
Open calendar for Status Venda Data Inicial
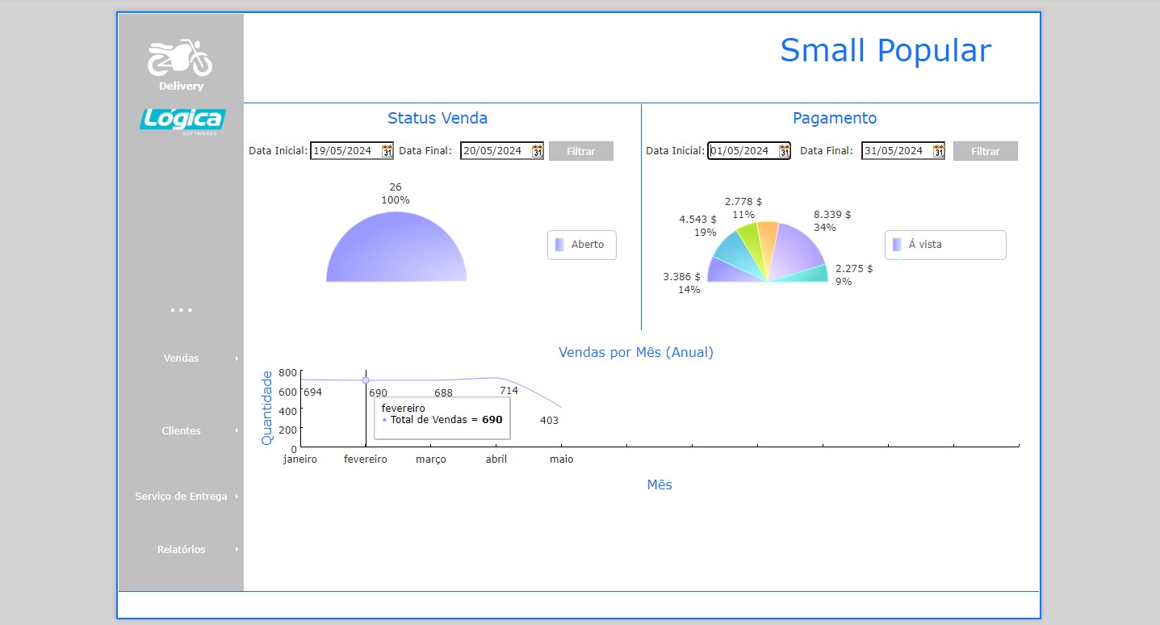pos(387,151)
